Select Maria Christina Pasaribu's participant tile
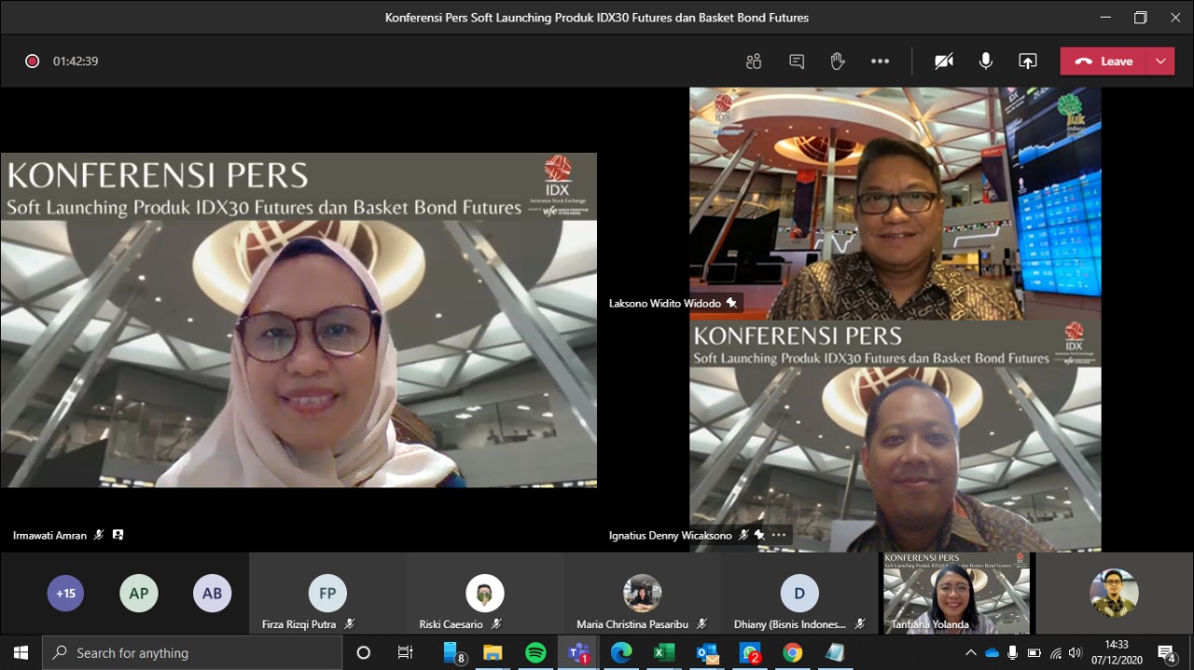 642,594
